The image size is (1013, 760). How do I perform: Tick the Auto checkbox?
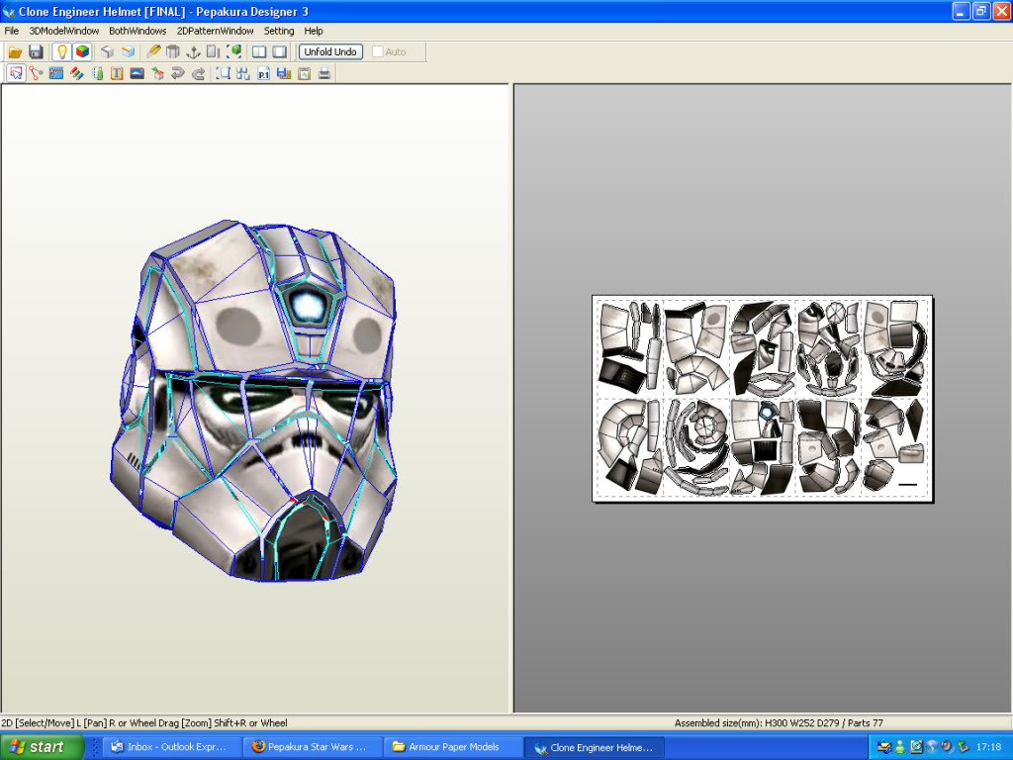(378, 51)
